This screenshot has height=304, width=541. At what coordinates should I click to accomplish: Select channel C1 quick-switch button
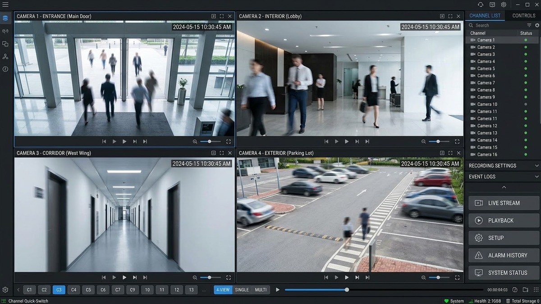click(29, 290)
